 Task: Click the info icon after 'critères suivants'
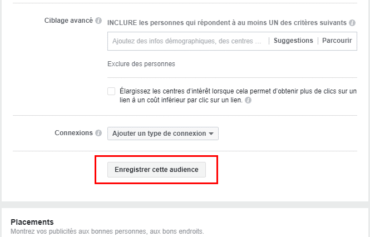point(352,23)
